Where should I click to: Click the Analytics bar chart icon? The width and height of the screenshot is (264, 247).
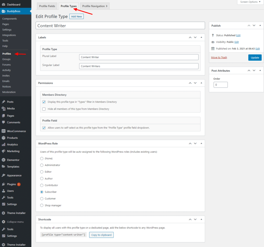click(3, 144)
